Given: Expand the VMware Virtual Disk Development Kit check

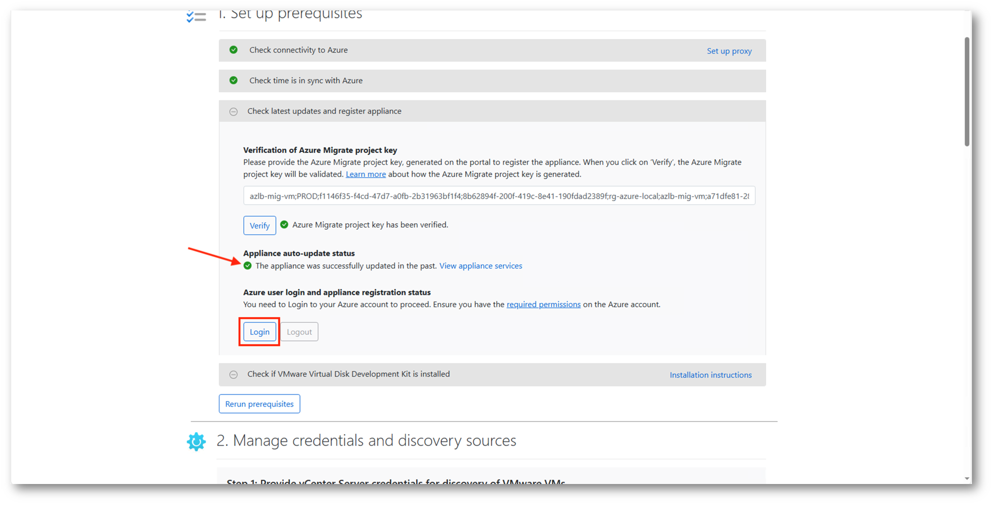Looking at the screenshot, I should click(233, 374).
